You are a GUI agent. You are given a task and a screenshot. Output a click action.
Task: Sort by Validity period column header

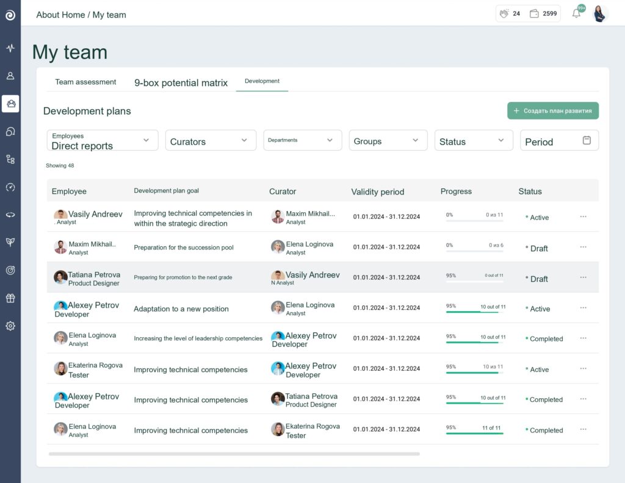click(377, 192)
